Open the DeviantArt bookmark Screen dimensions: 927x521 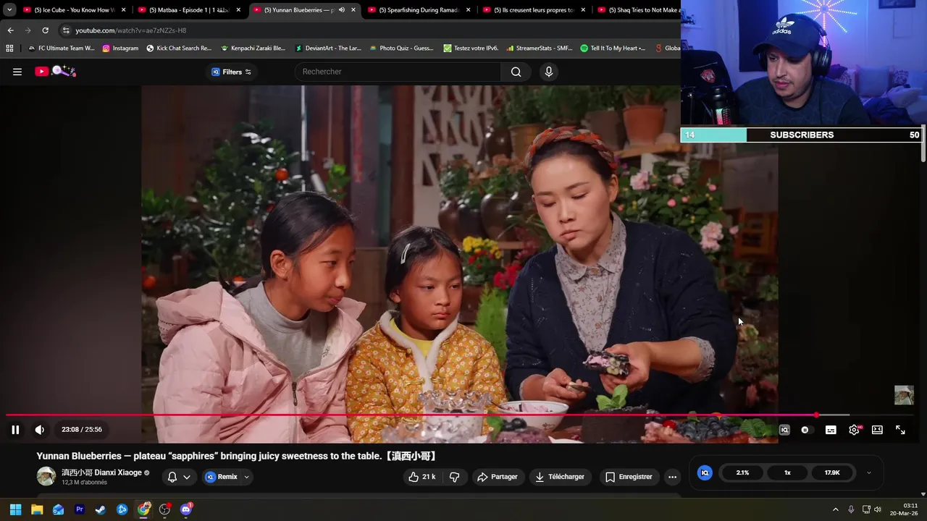327,48
